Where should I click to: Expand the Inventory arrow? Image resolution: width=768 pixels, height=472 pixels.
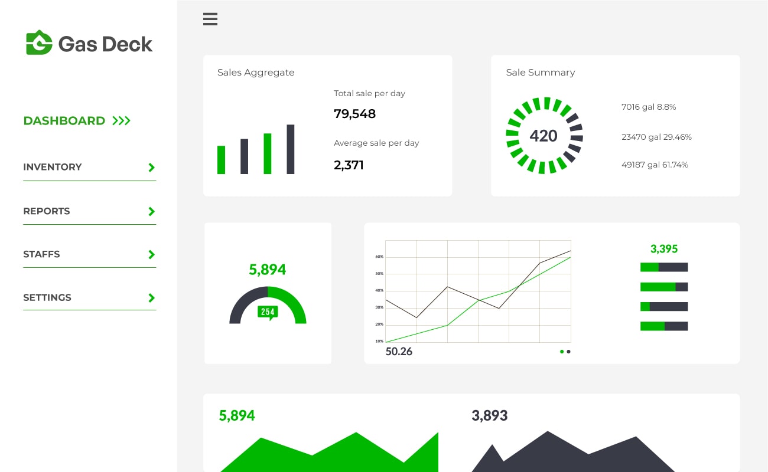[151, 168]
